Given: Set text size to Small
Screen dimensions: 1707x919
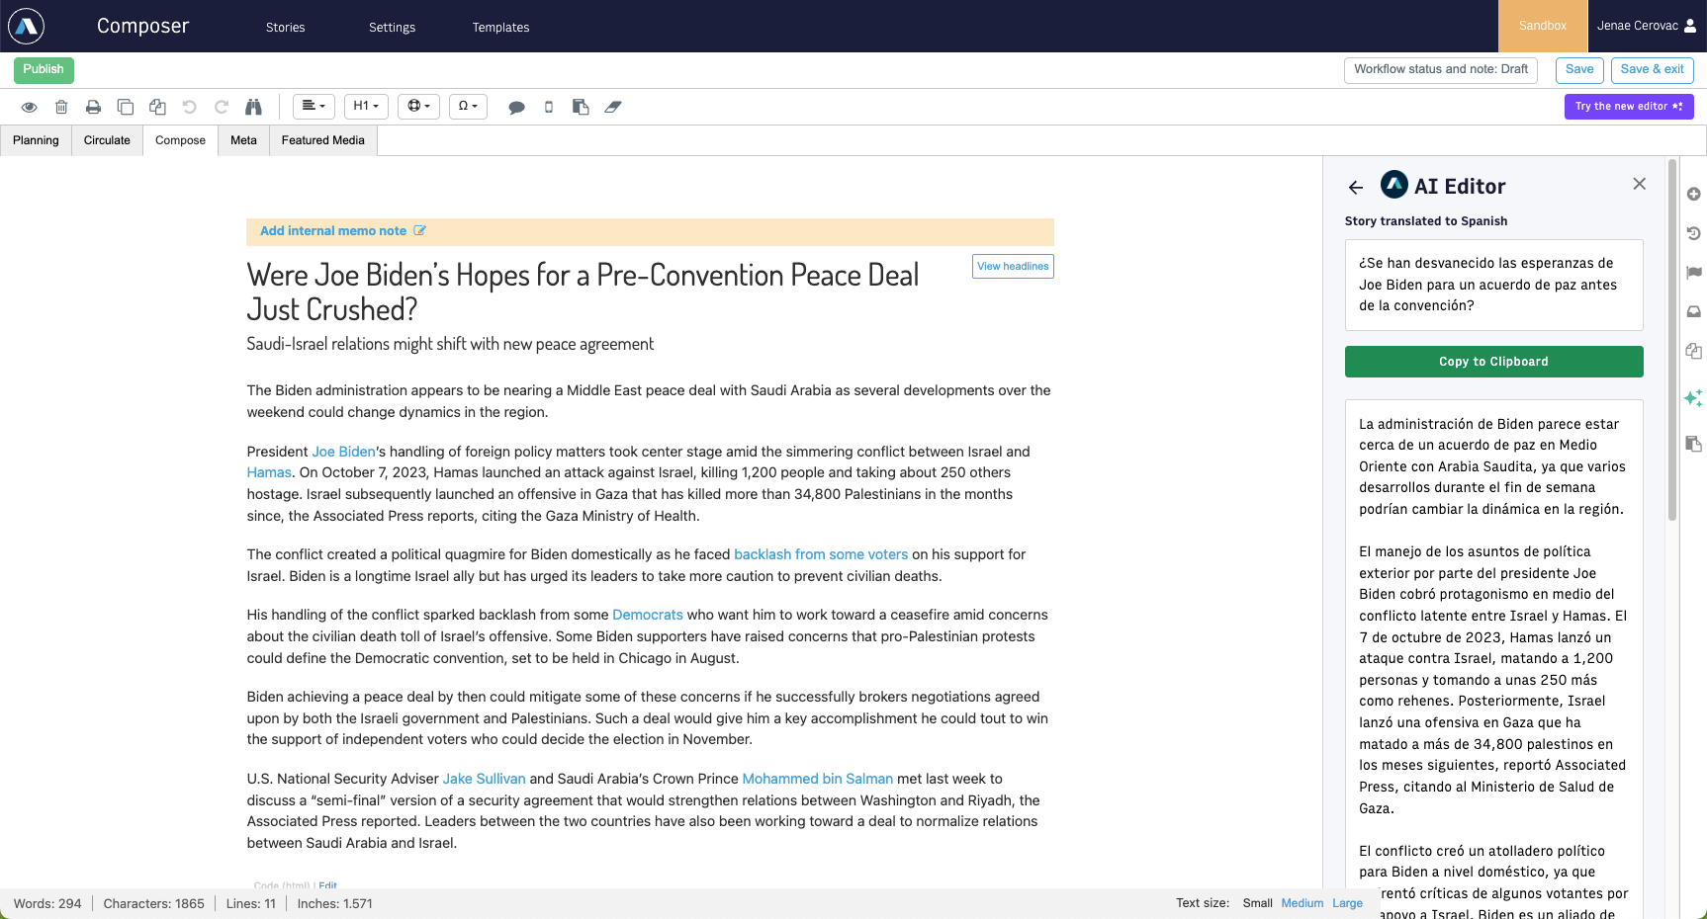Looking at the screenshot, I should point(1258,903).
